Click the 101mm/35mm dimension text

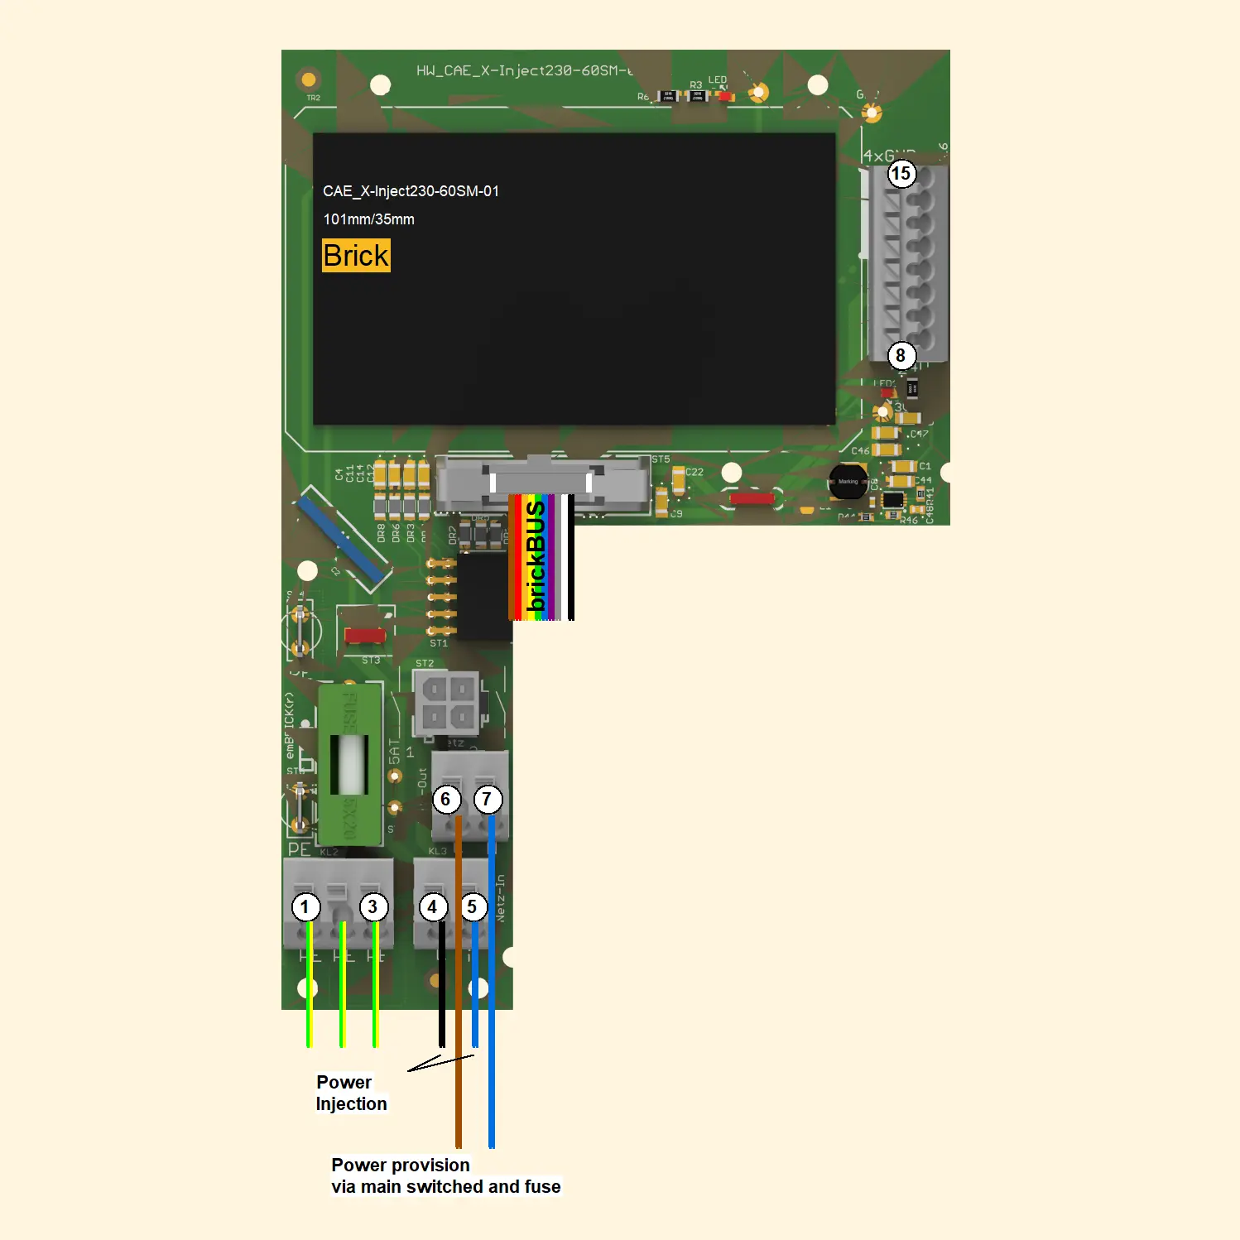tap(368, 219)
